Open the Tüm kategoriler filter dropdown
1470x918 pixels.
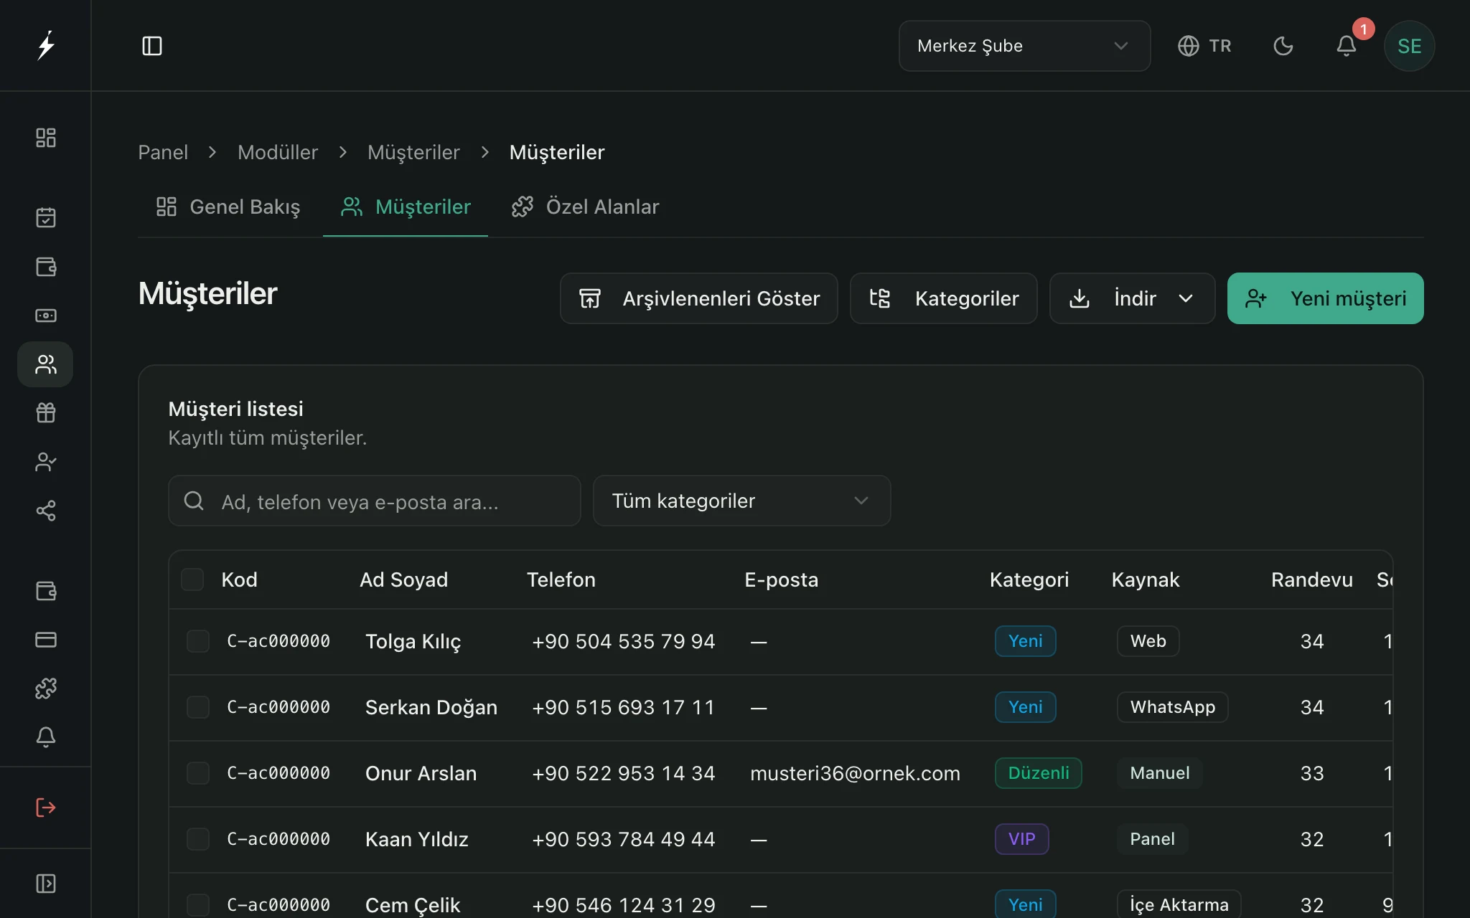[x=741, y=501]
